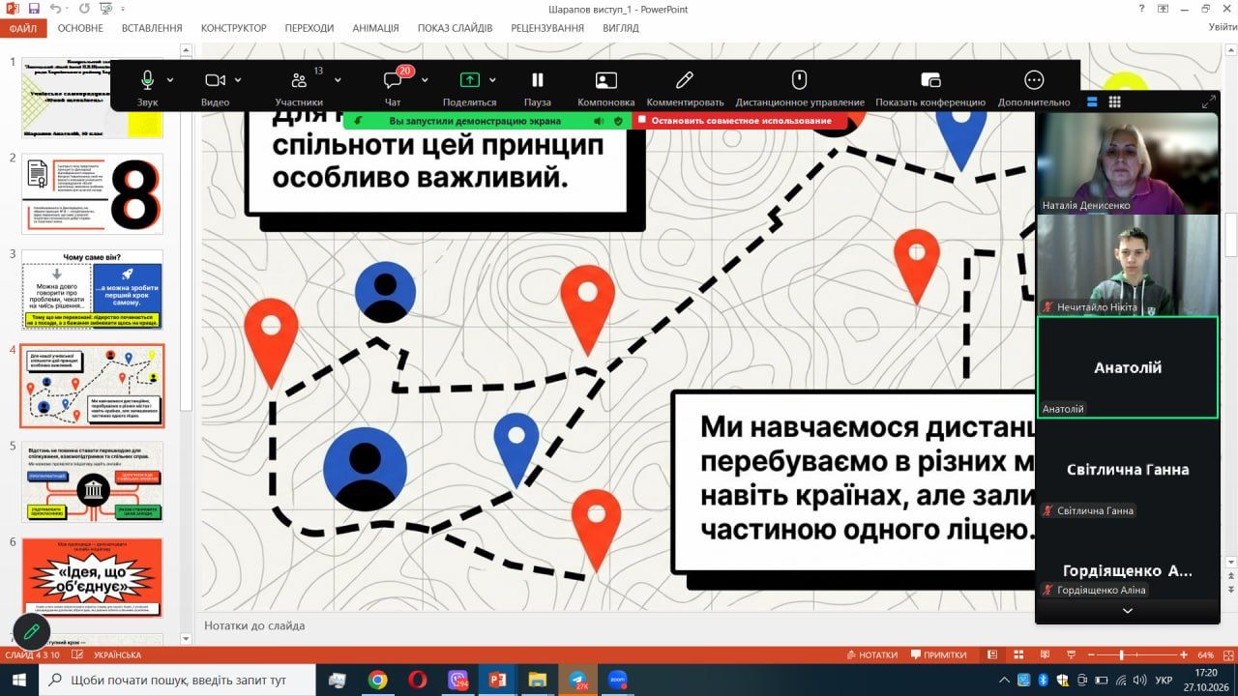1238x696 pixels.
Task: Open the ОСНОВНЕ ribbon tab
Action: tap(80, 28)
